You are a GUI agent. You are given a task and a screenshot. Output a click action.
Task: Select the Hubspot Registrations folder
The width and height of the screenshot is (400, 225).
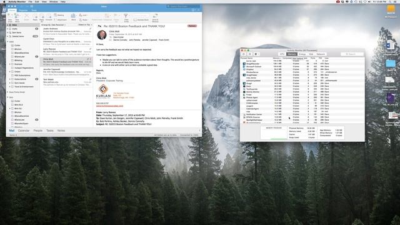(x=24, y=68)
